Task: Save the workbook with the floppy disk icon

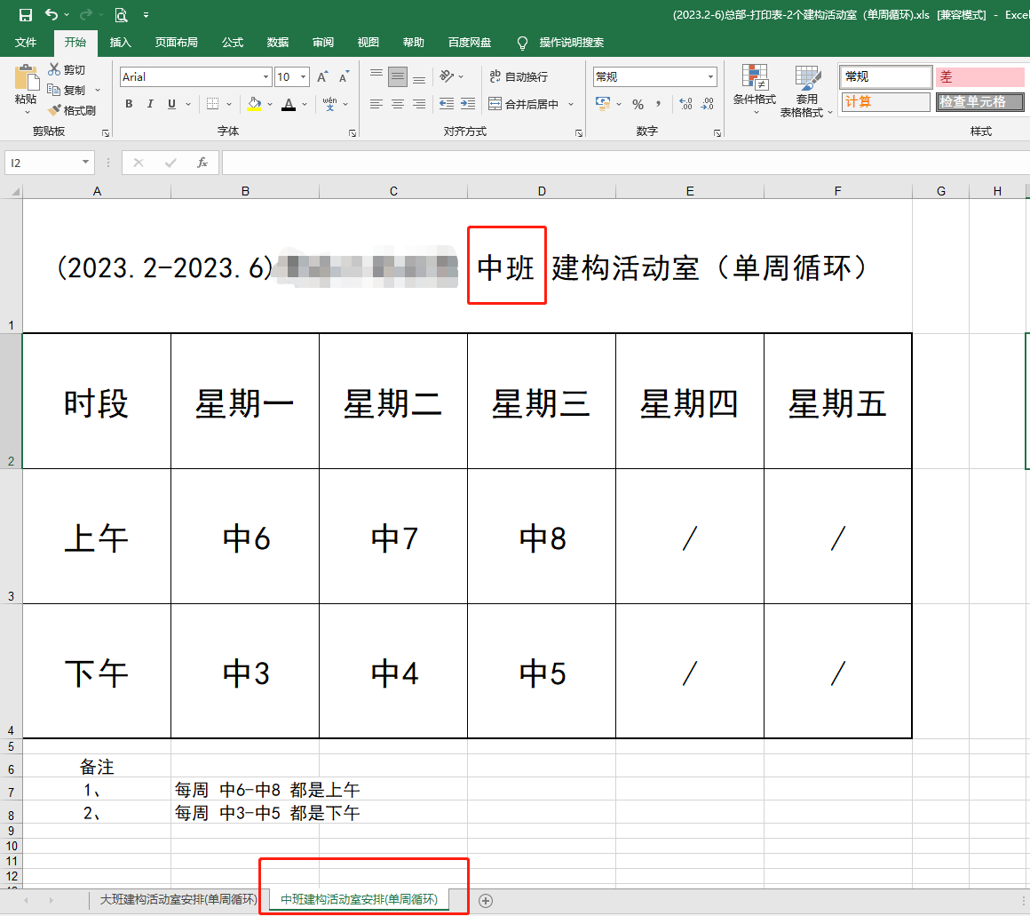Action: 25,14
